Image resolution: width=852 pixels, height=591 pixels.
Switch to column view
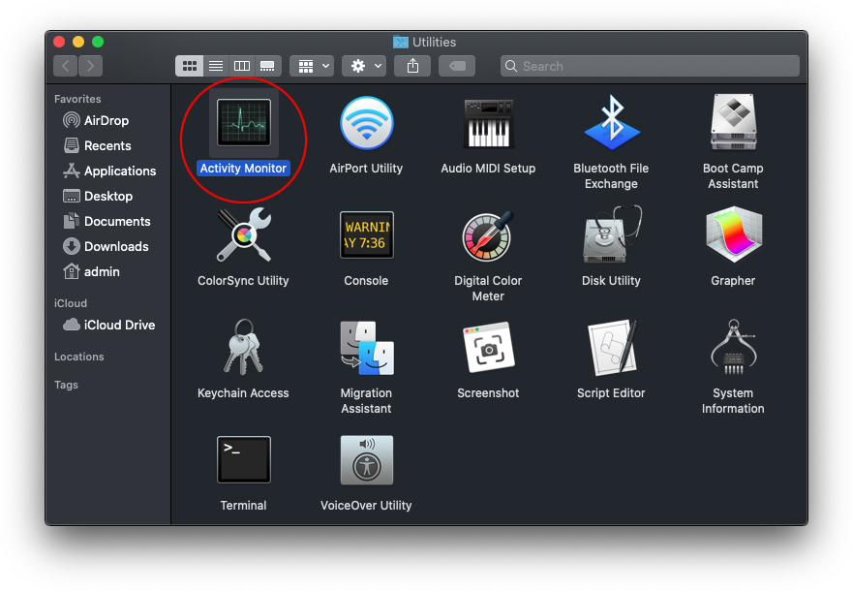coord(242,66)
